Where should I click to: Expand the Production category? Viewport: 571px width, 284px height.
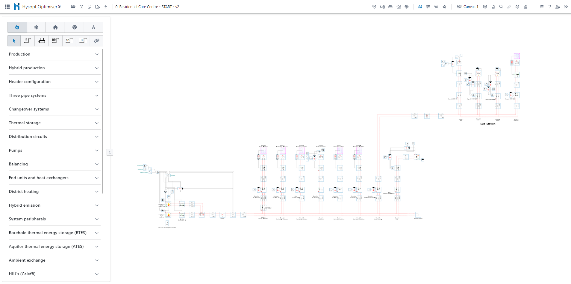coord(54,54)
